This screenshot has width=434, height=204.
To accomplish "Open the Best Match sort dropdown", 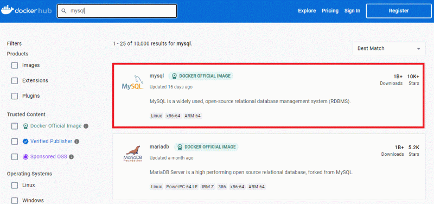I will point(389,48).
